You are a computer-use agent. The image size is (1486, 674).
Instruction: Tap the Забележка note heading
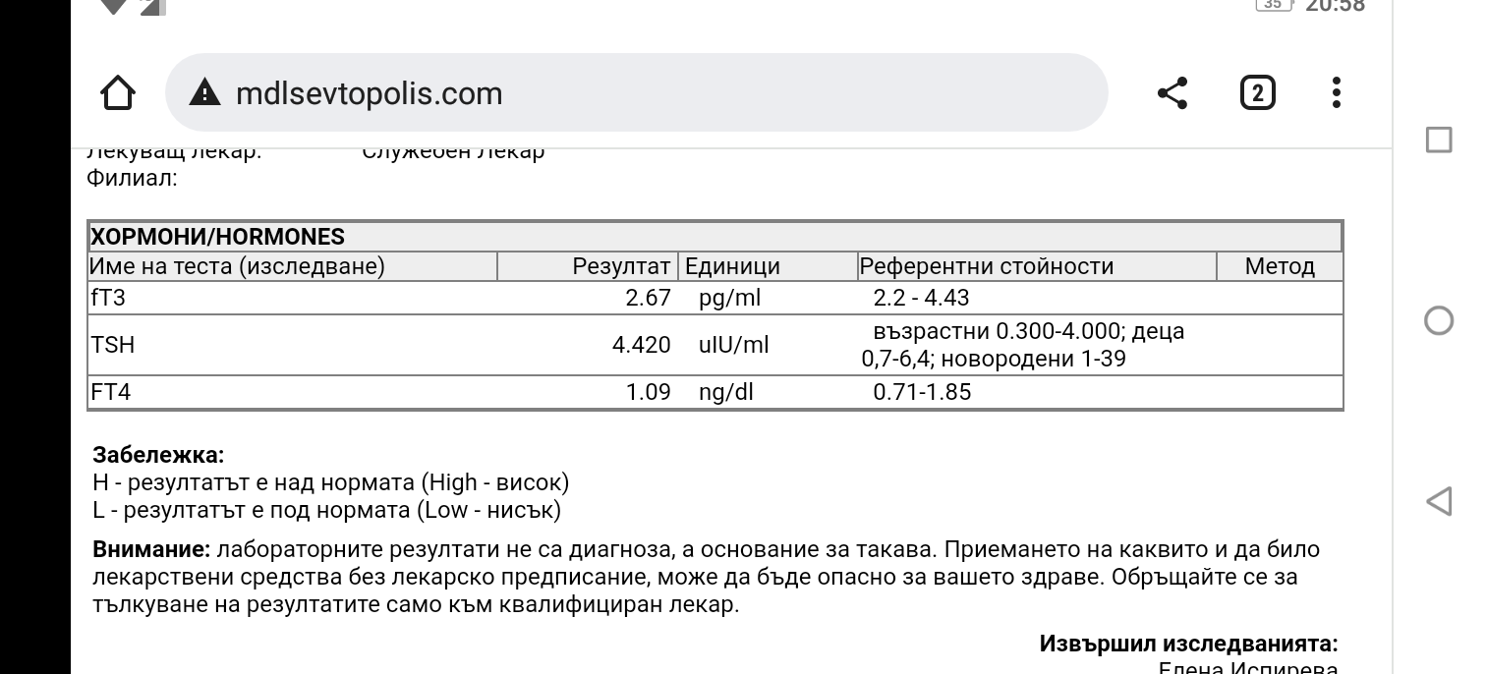(x=158, y=455)
